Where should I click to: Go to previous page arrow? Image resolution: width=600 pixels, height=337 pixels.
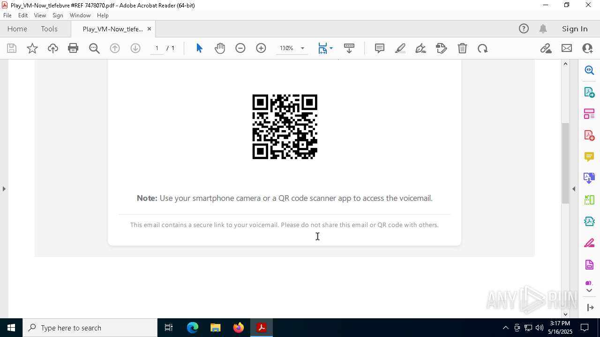click(115, 48)
